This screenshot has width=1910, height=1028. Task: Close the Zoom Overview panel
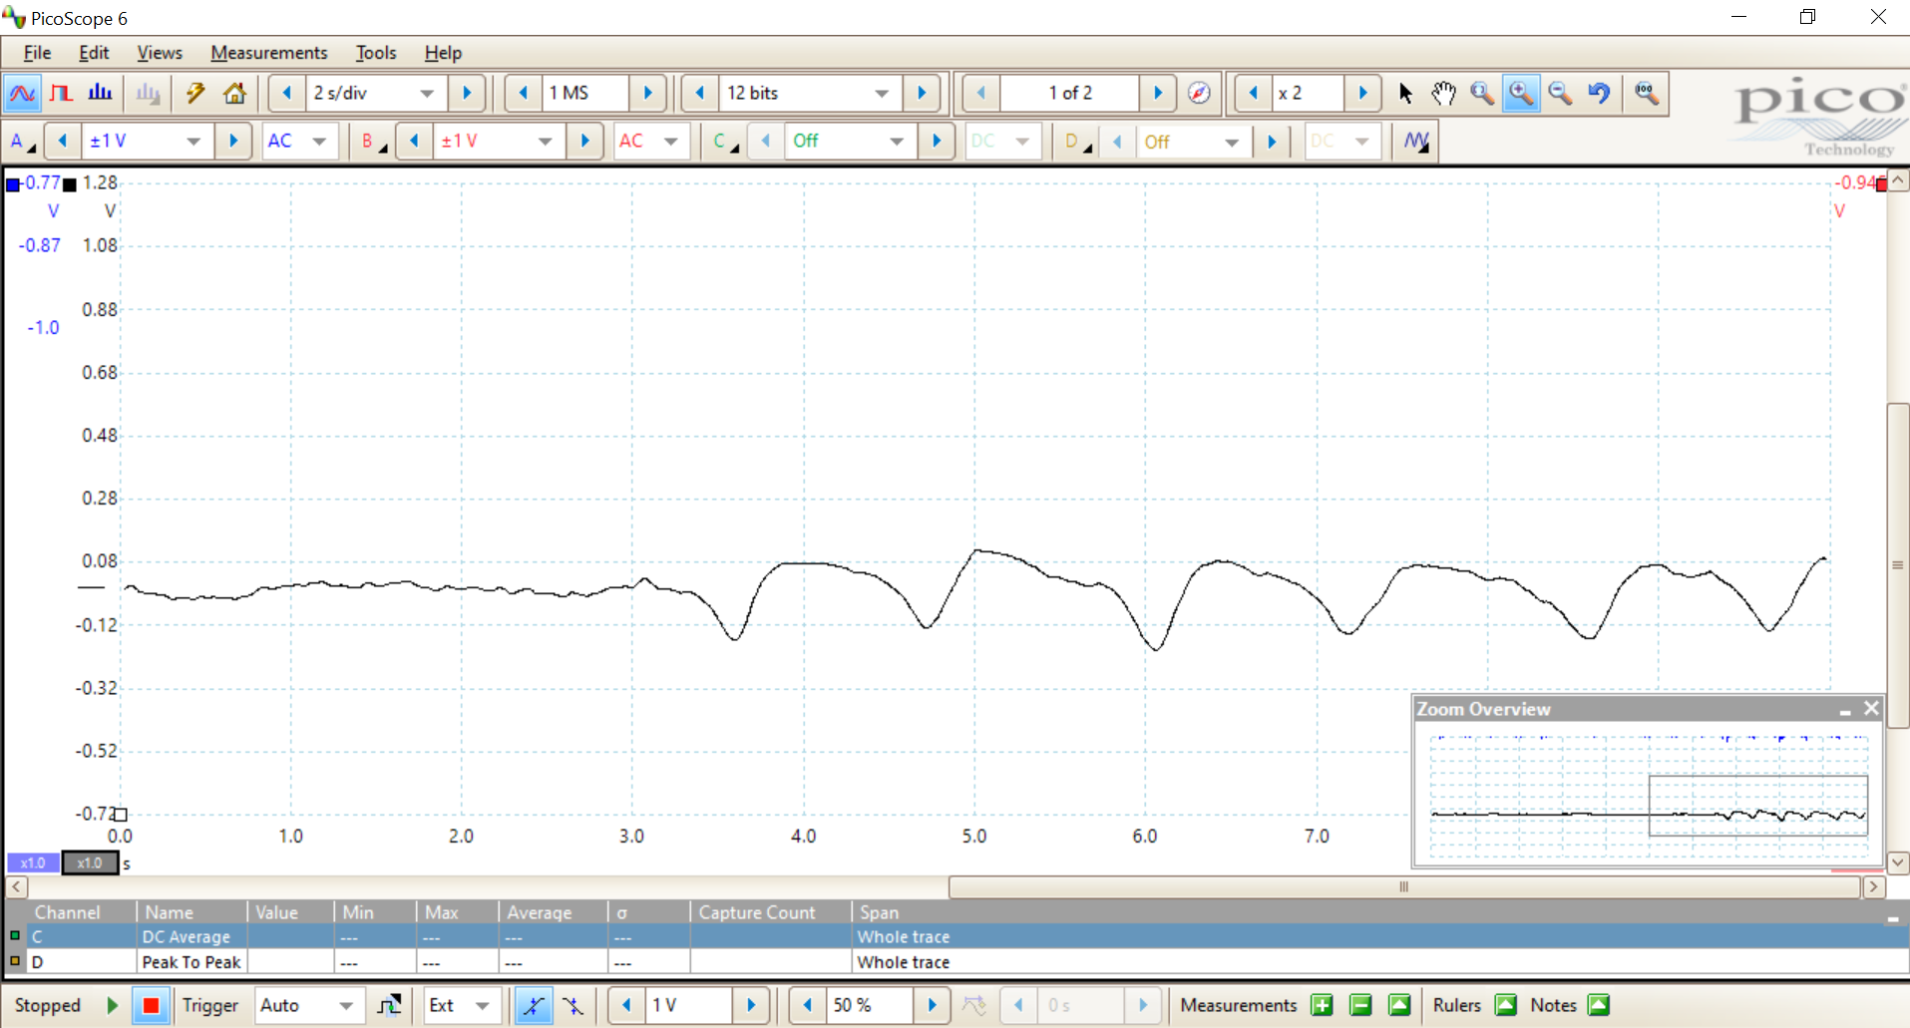coord(1871,708)
